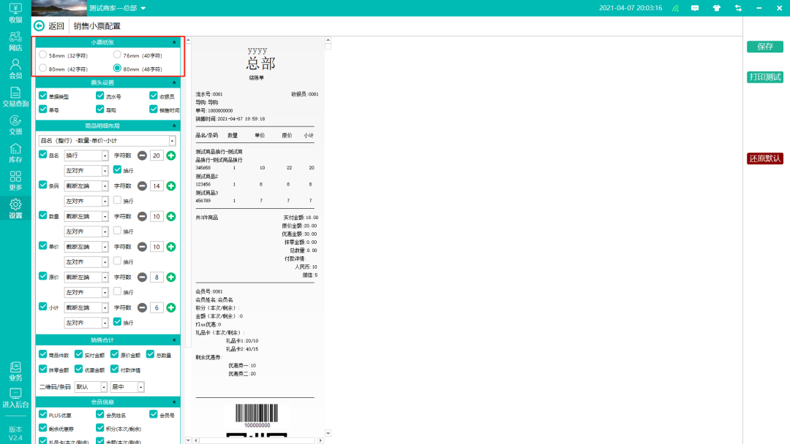Screen dimensions: 790x444
Task: Click the 小计 character count input field
Action: tap(157, 308)
